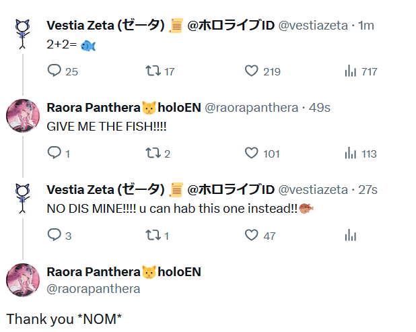
Task: Open the @raorapanthera handle above Thank you *NOM*
Action: pos(93,289)
